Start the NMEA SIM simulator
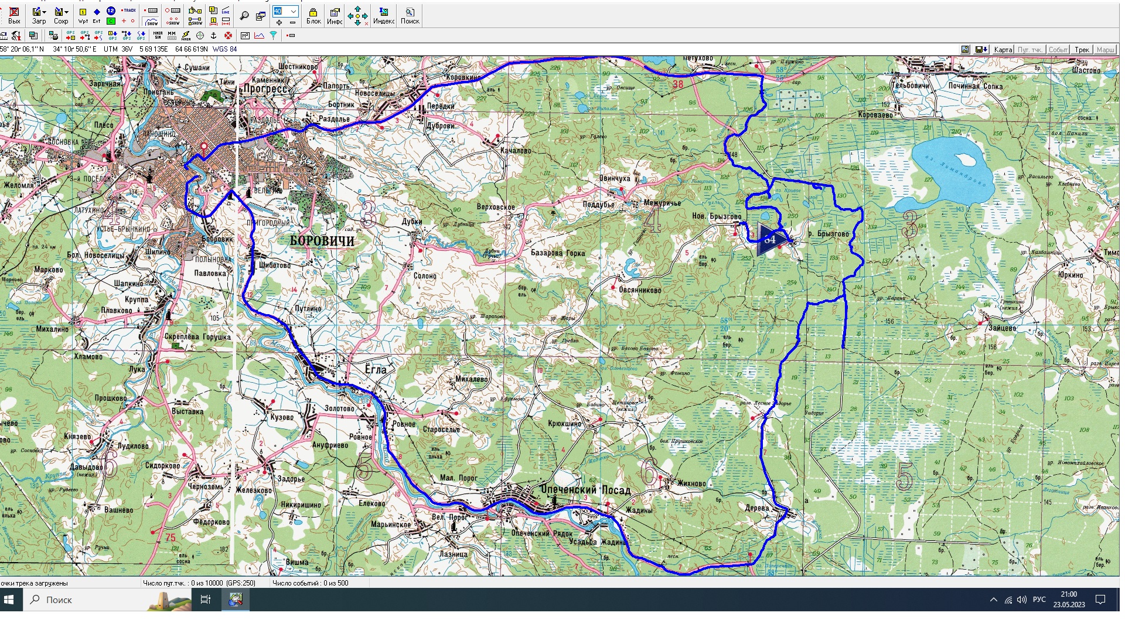The width and height of the screenshot is (1125, 633). [x=158, y=36]
